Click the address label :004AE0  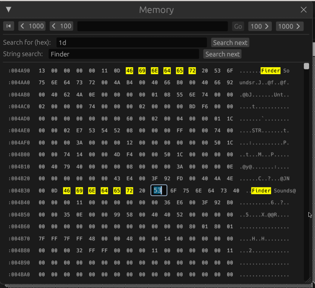coord(19,130)
